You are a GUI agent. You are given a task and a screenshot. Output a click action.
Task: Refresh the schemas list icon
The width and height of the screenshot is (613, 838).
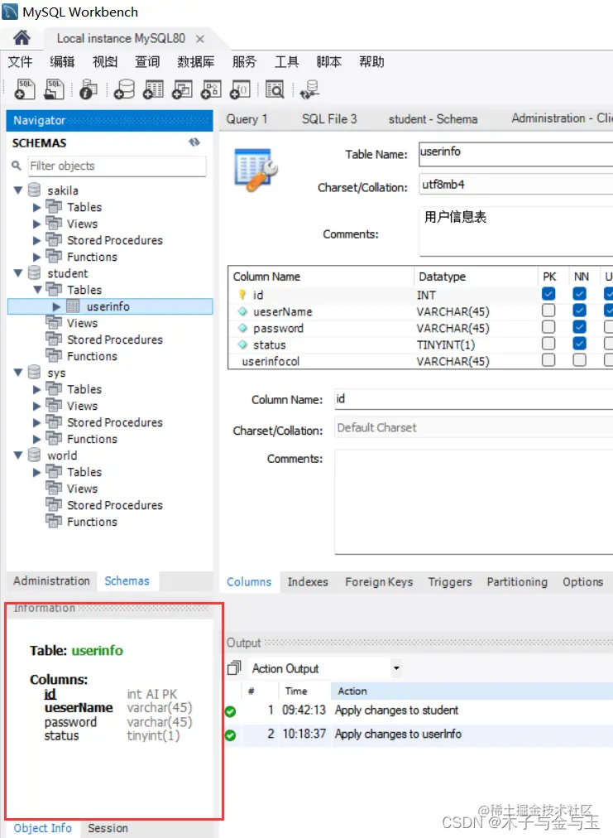194,142
